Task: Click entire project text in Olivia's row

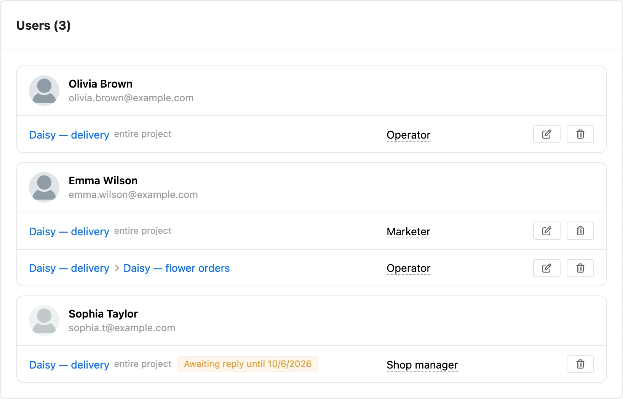Action: coord(143,134)
